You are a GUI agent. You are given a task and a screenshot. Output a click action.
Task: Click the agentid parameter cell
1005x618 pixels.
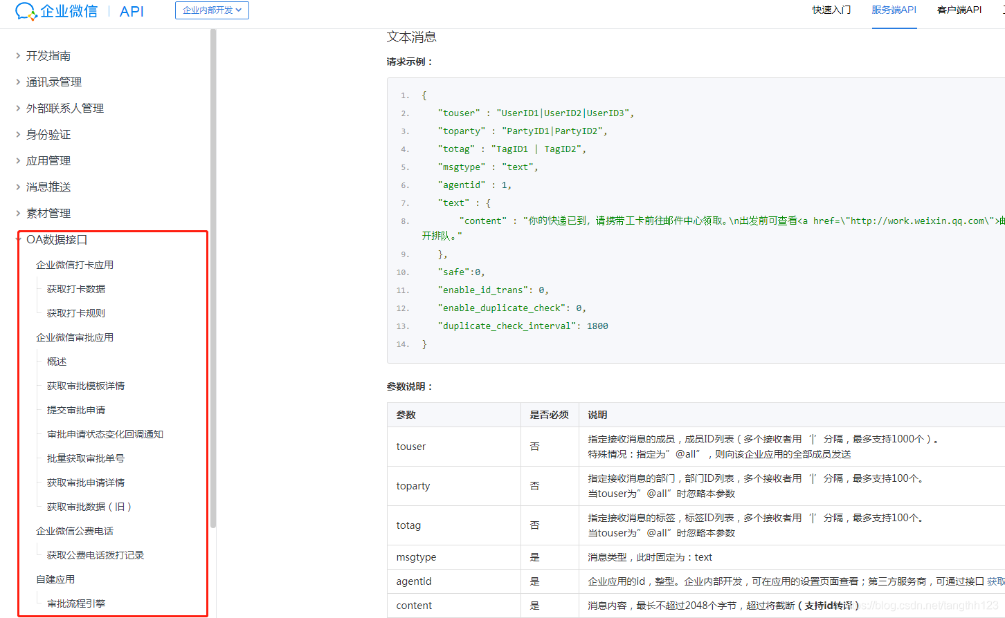pyautogui.click(x=454, y=581)
